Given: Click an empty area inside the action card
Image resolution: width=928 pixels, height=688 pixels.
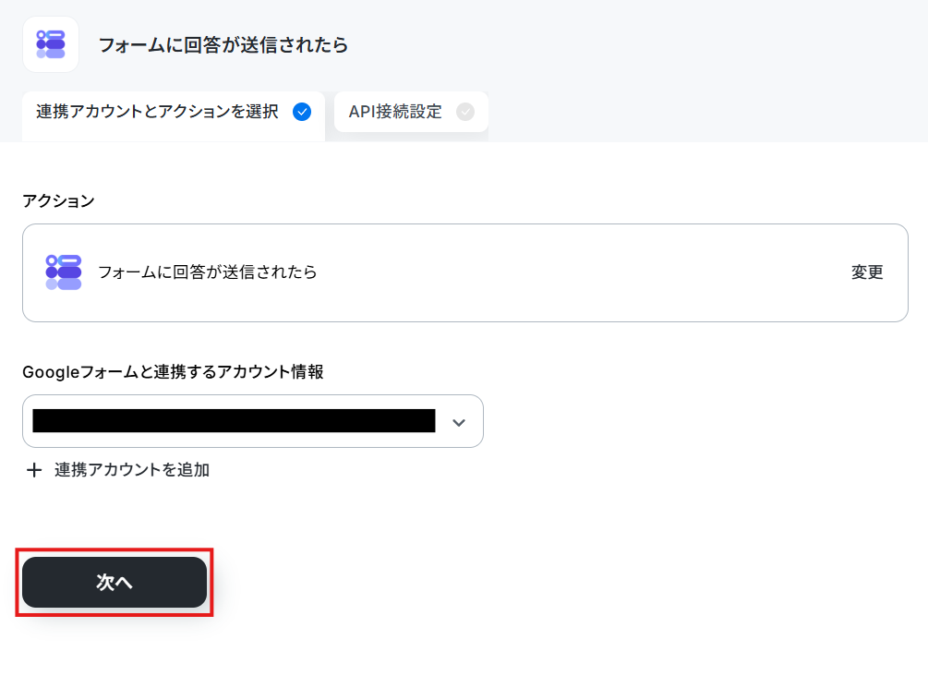Looking at the screenshot, I should [580, 272].
